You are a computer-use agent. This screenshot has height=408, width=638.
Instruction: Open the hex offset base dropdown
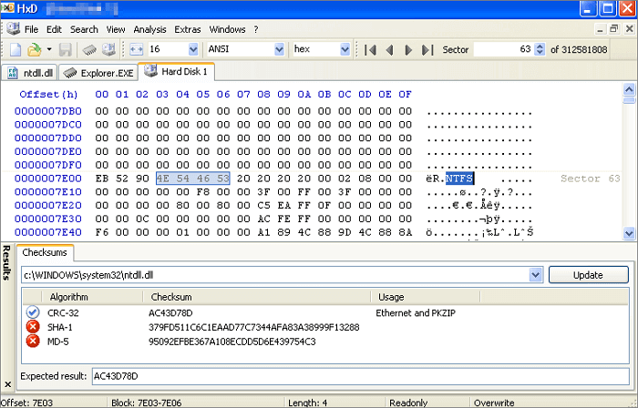345,49
